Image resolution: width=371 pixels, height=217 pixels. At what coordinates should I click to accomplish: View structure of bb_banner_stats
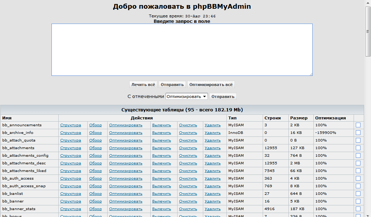(x=71, y=209)
